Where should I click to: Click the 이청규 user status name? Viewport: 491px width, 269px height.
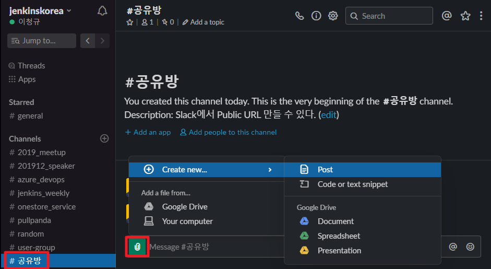[29, 22]
